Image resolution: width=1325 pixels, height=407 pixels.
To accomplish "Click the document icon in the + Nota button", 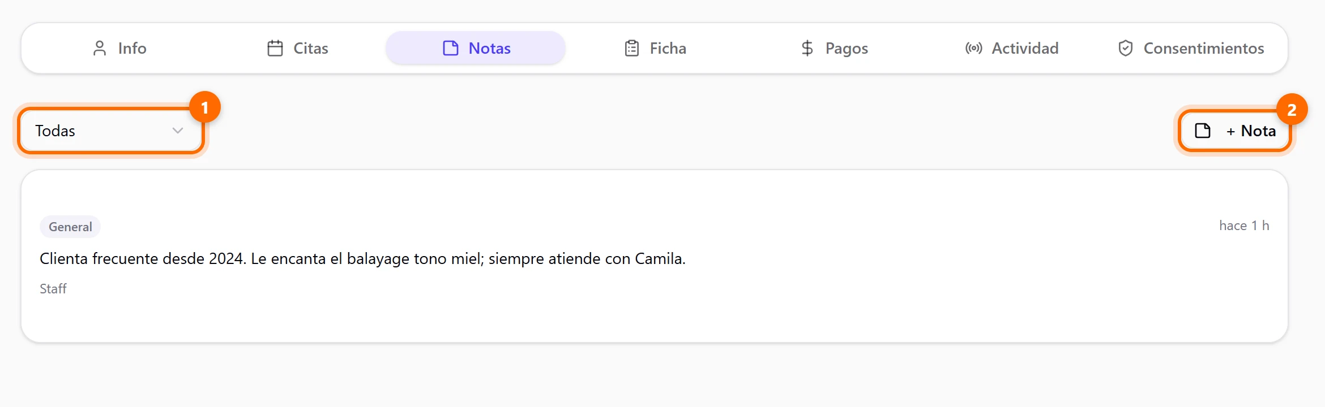I will click(x=1203, y=131).
